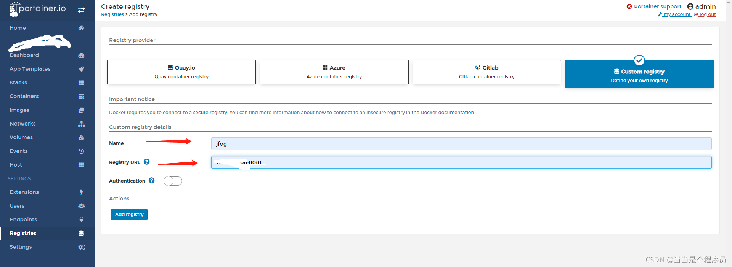Click the Volumes cubes icon
This screenshot has height=267, width=732.
[x=81, y=137]
